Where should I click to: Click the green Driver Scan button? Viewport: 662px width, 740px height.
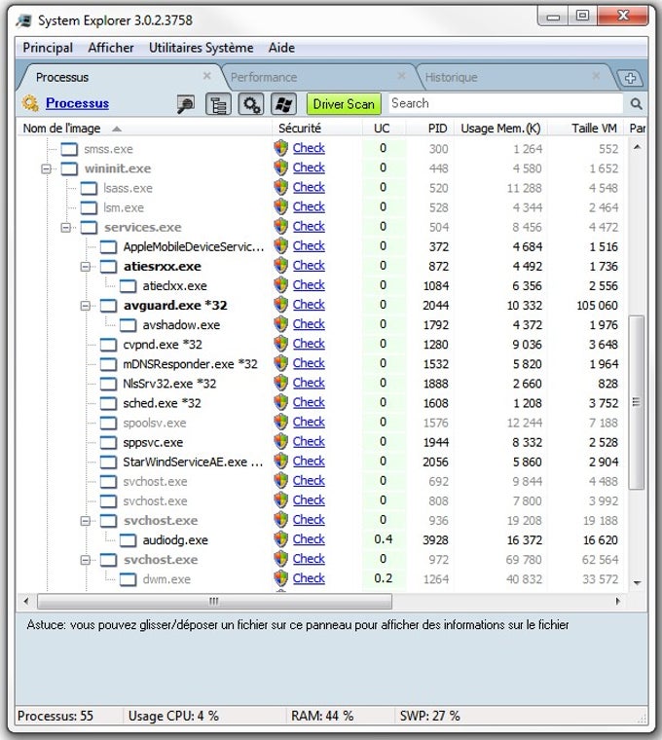click(x=344, y=104)
